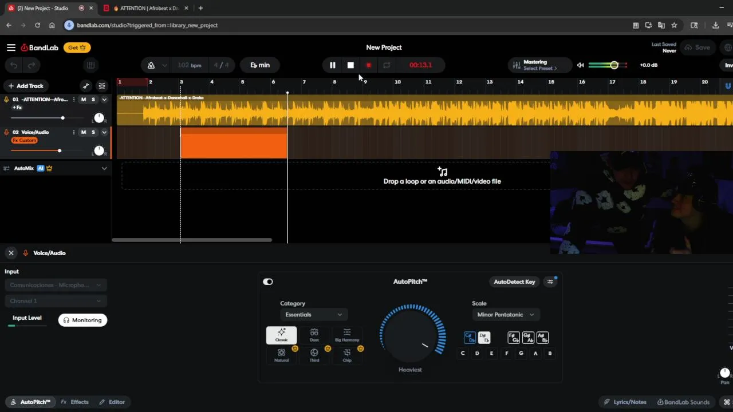
Task: Pause playback
Action: [x=332, y=65]
